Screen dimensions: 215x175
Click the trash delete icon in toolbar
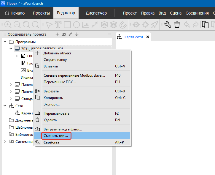[x=177, y=25]
